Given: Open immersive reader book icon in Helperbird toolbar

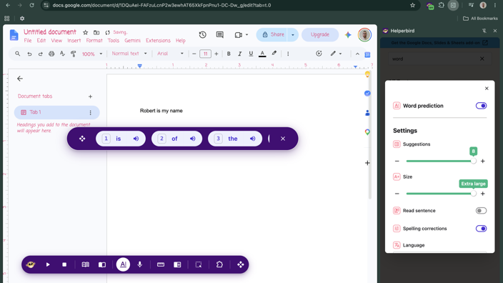Looking at the screenshot, I should tap(85, 264).
